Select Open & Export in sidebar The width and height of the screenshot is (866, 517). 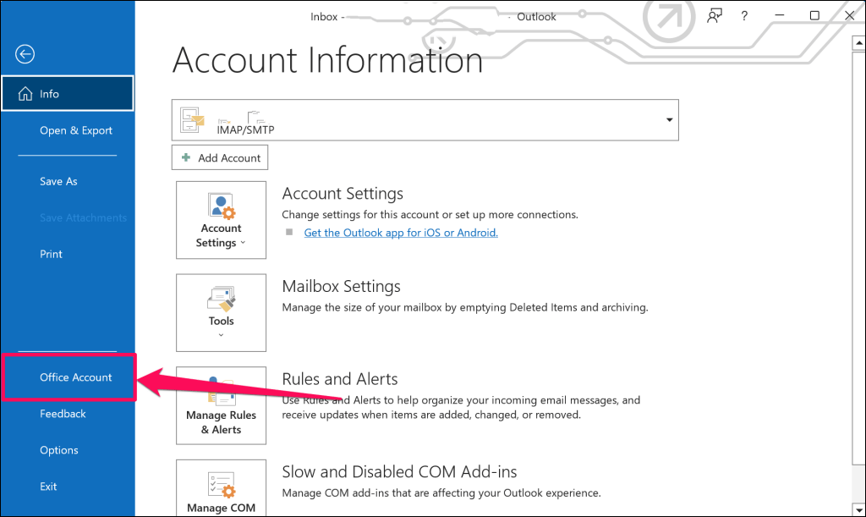tap(76, 130)
